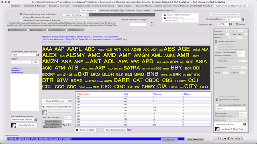Click the moon icon on Classify Words
257x144 pixels.
pyautogui.click(x=13, y=125)
